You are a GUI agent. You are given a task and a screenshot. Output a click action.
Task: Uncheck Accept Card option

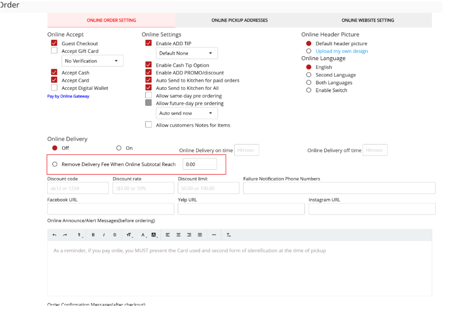[54, 80]
